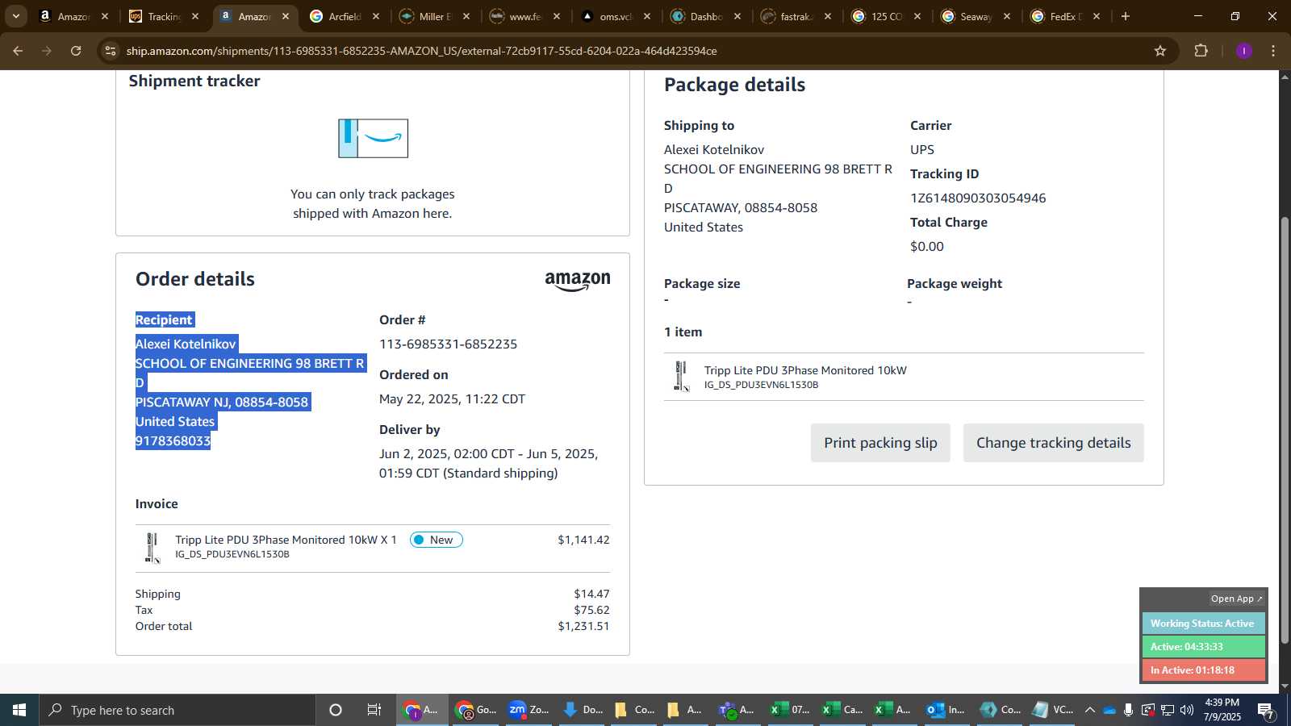The height and width of the screenshot is (726, 1291).
Task: Click the tax amount $75.62
Action: coord(591,611)
